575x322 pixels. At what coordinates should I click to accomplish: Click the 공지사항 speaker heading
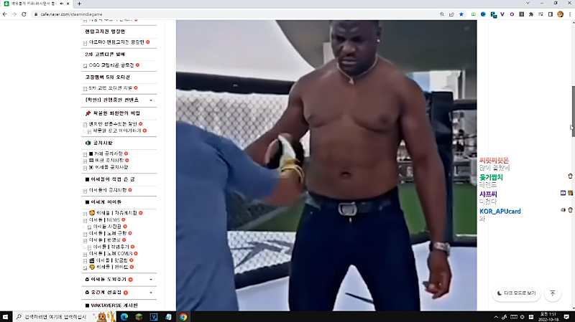(102, 143)
